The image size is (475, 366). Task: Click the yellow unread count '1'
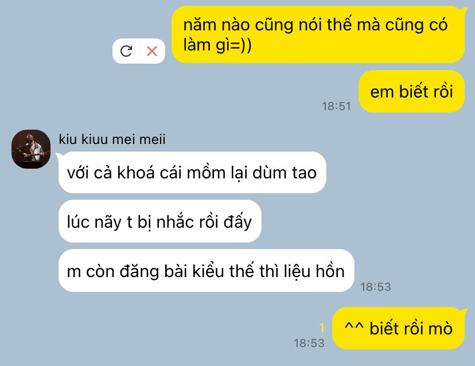(322, 328)
